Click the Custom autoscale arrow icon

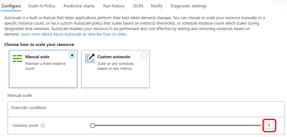[90, 59]
